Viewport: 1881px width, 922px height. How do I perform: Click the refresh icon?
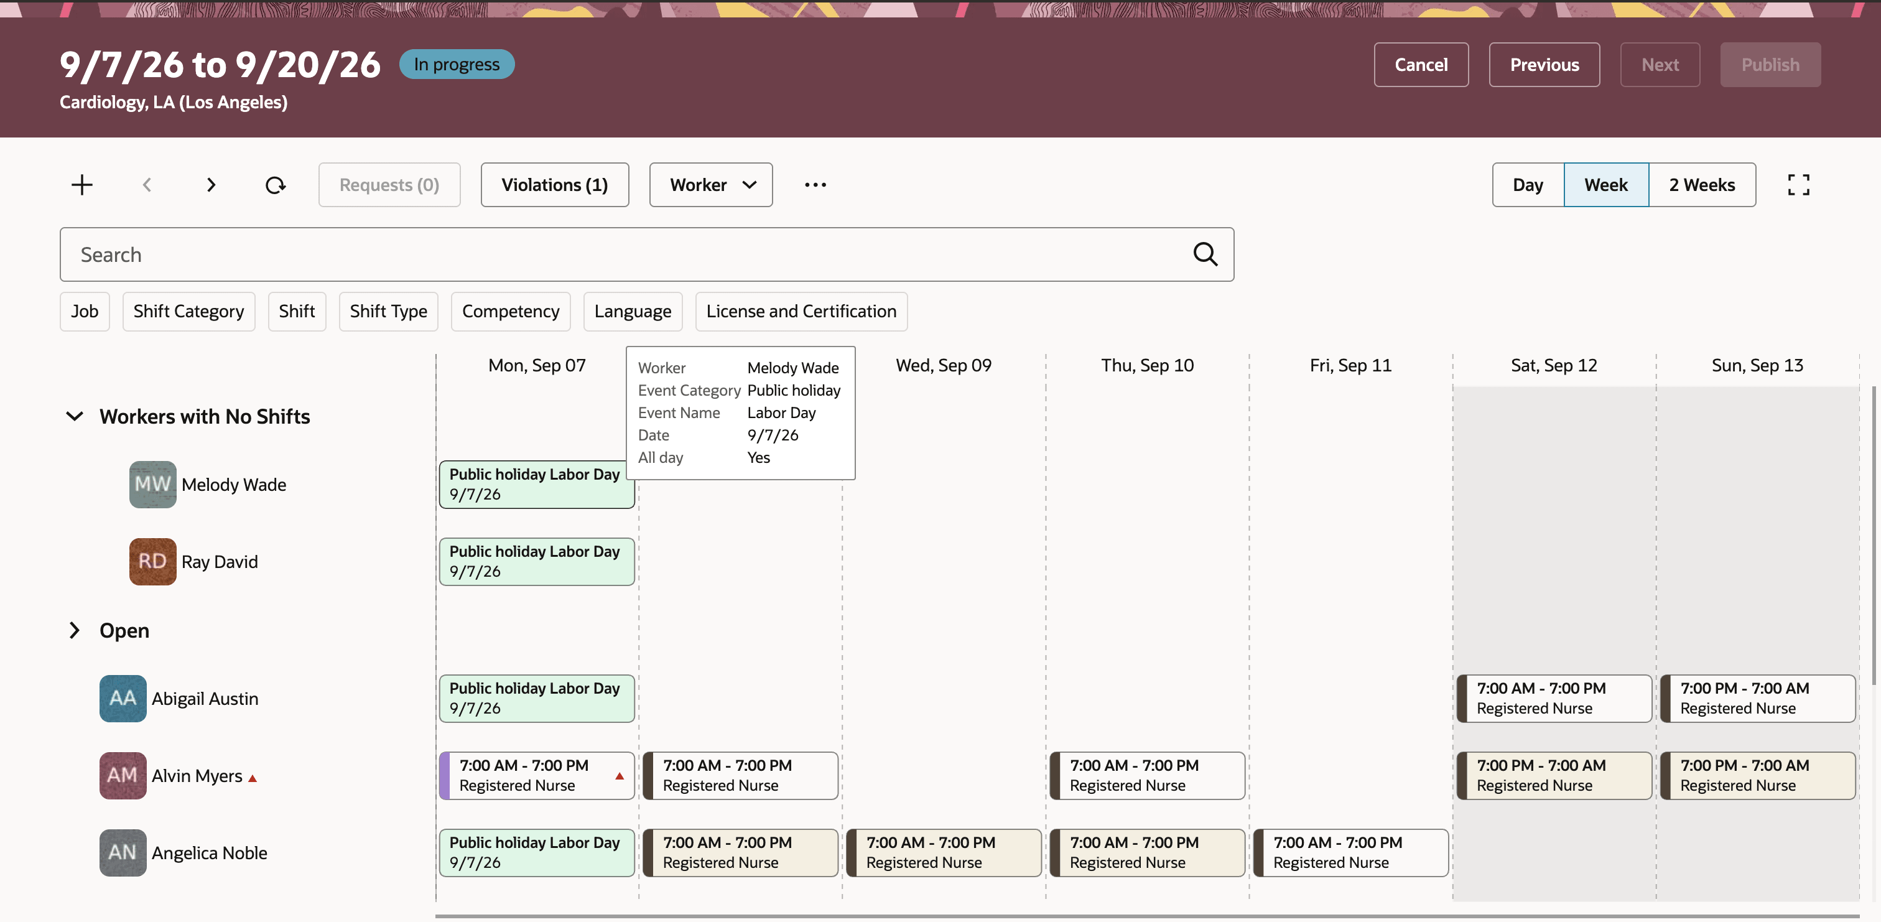pyautogui.click(x=276, y=185)
